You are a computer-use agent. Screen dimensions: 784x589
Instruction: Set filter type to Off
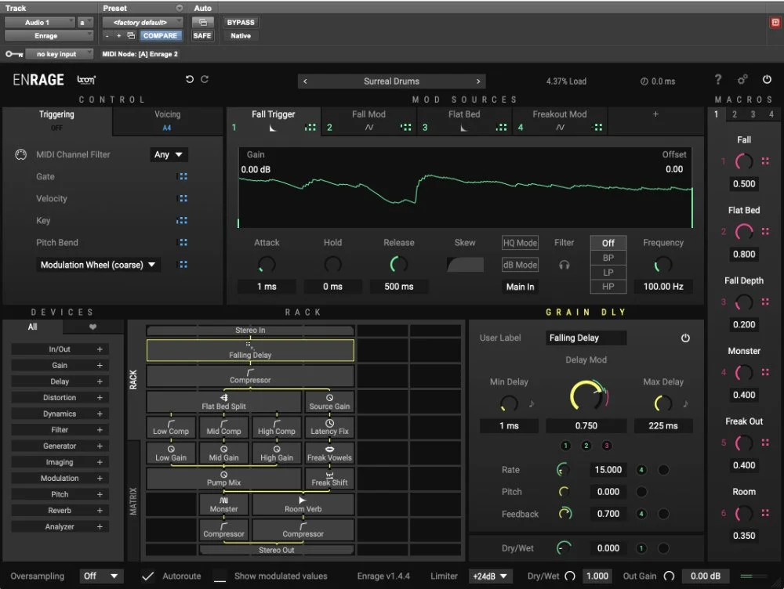coord(608,243)
